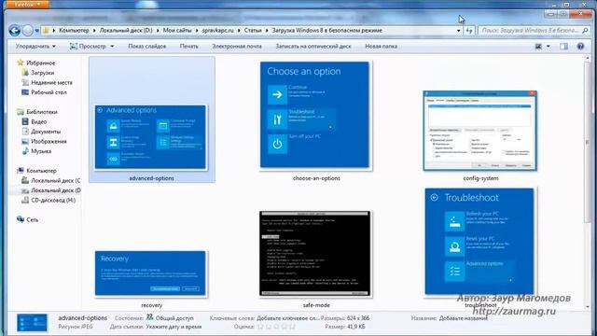The image size is (597, 336).
Task: Click Укажите дату и время field
Action: tap(174, 327)
